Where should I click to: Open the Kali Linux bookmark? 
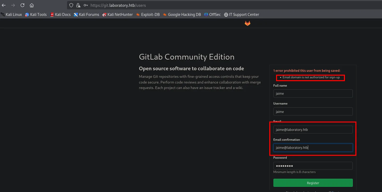[11, 15]
